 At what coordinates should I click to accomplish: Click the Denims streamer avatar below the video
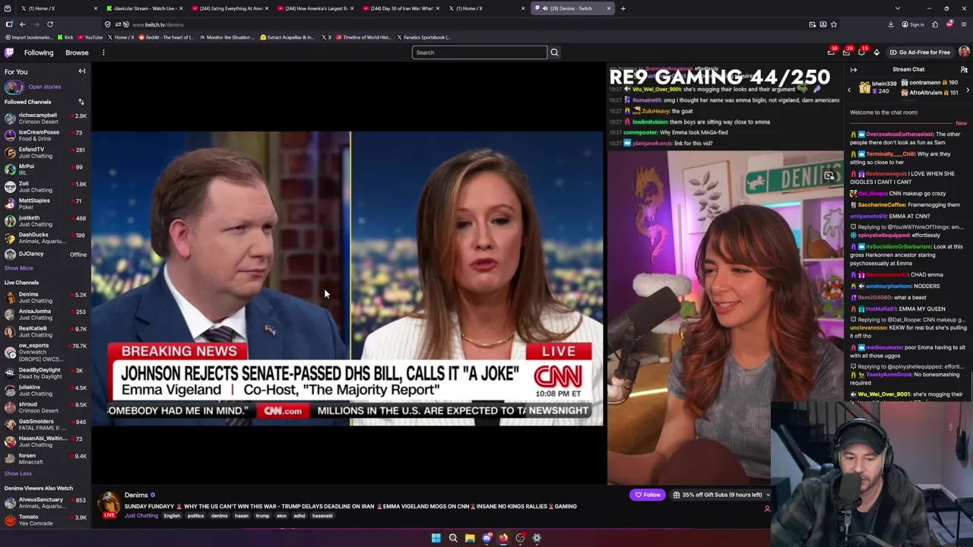tap(109, 502)
